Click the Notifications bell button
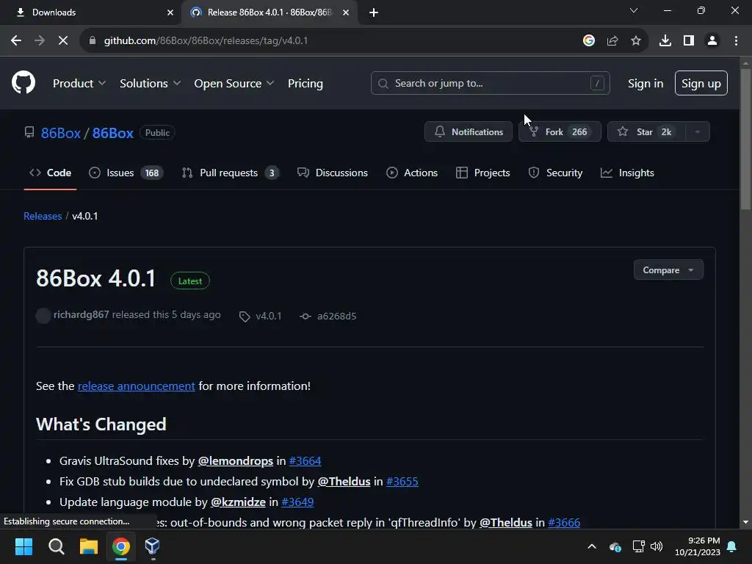The image size is (752, 564). coord(469,132)
